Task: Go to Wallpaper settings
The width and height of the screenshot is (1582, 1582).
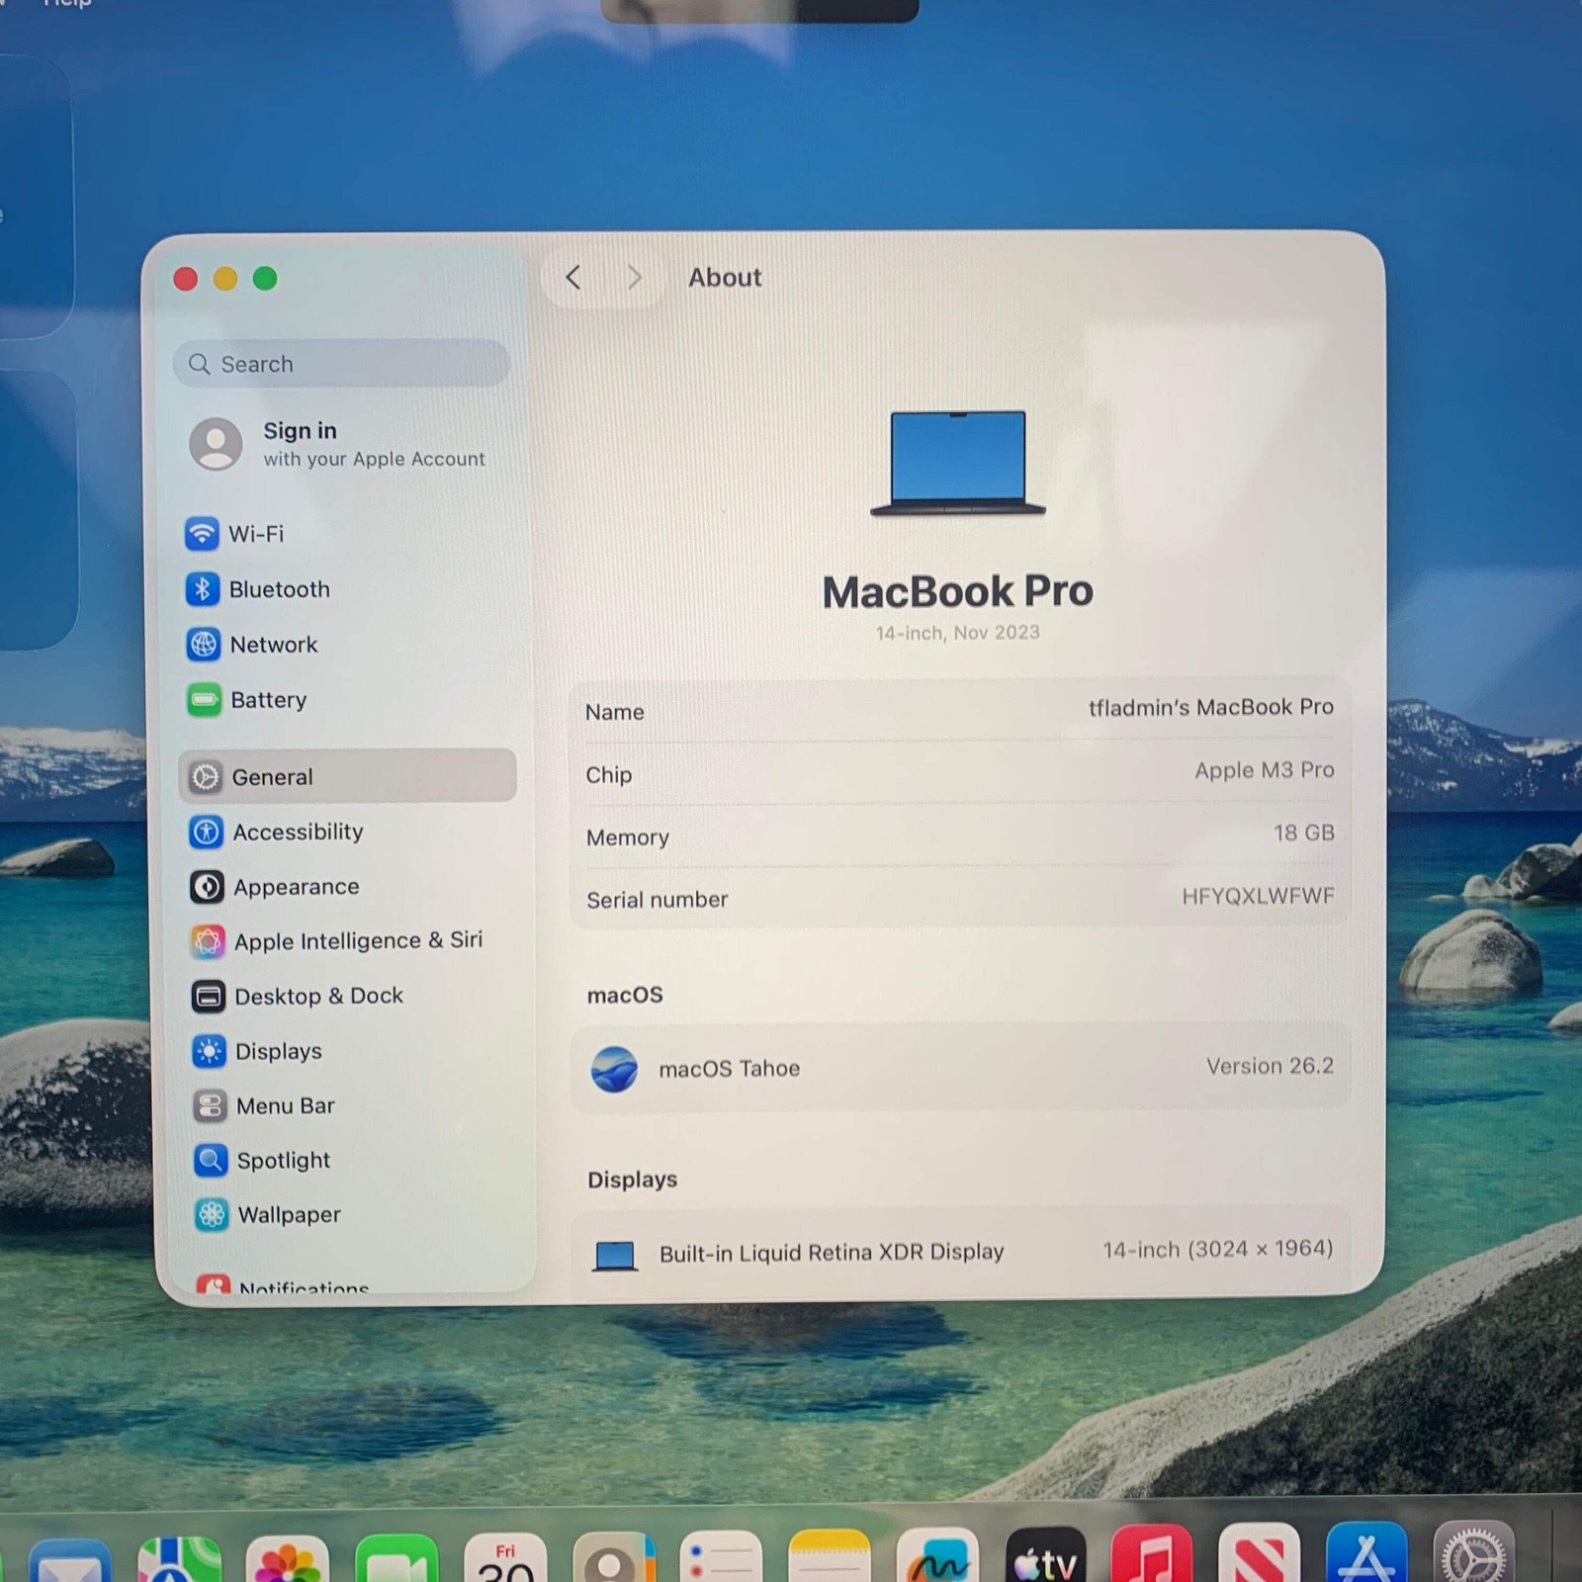Action: pos(267,1214)
